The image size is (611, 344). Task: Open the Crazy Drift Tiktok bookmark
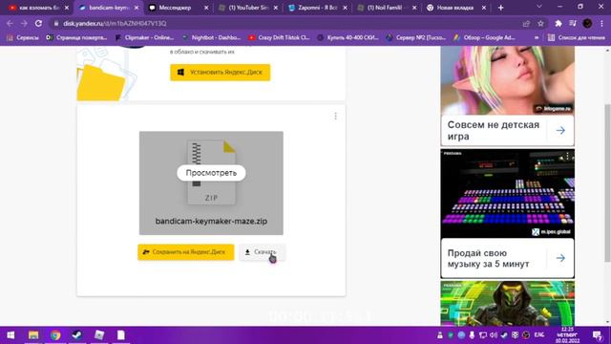click(279, 38)
